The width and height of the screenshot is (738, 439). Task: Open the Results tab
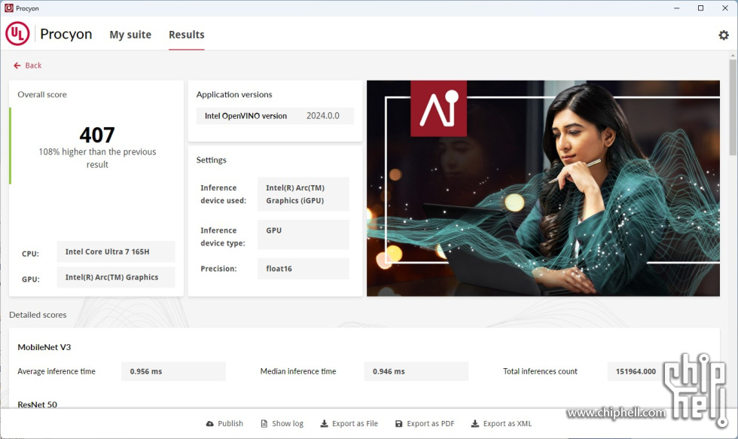(187, 35)
